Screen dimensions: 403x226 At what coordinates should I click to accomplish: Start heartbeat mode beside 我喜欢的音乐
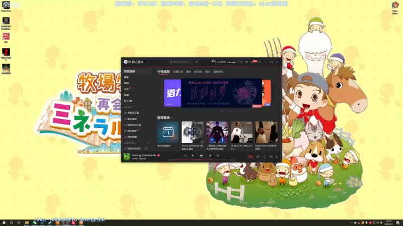(x=146, y=149)
